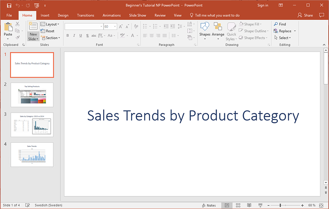Select slide 3 thumbnail Sales by Category
The height and width of the screenshot is (209, 329).
click(32, 125)
